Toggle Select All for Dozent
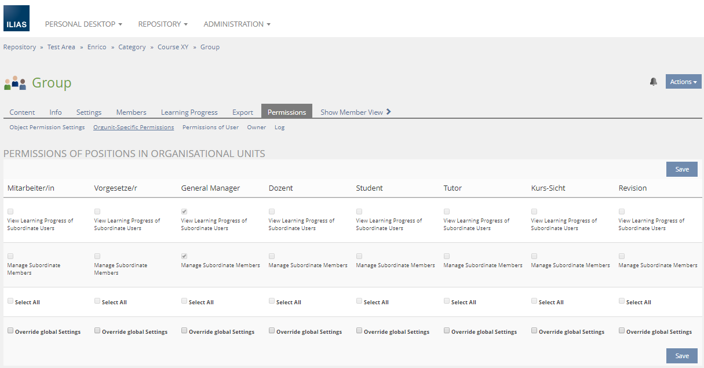Viewport: 704px width, 368px height. click(272, 301)
